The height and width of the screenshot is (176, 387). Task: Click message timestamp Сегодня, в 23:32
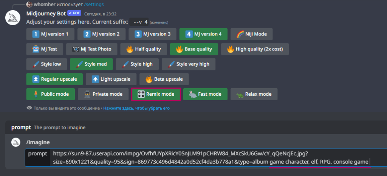(x=100, y=14)
